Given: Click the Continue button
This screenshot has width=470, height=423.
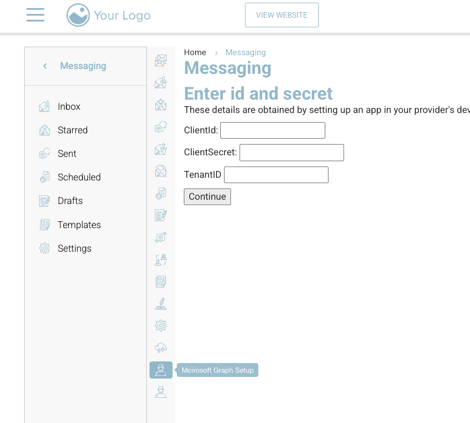Looking at the screenshot, I should point(207,197).
